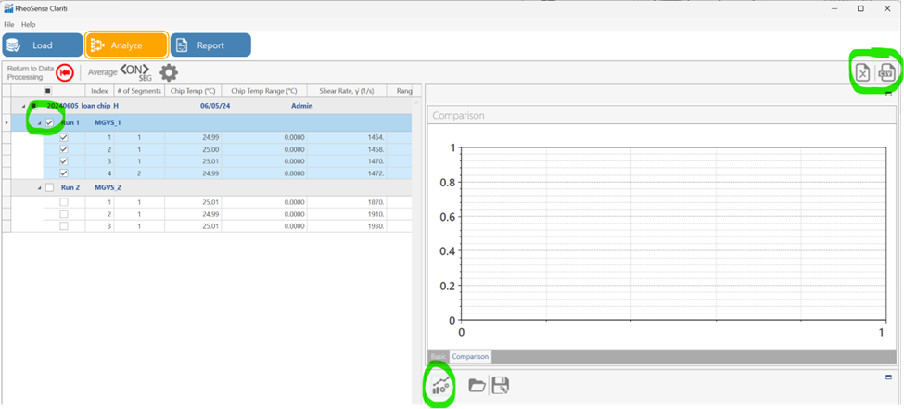Click the Shear Rate column header
904x409 pixels.
(x=347, y=91)
